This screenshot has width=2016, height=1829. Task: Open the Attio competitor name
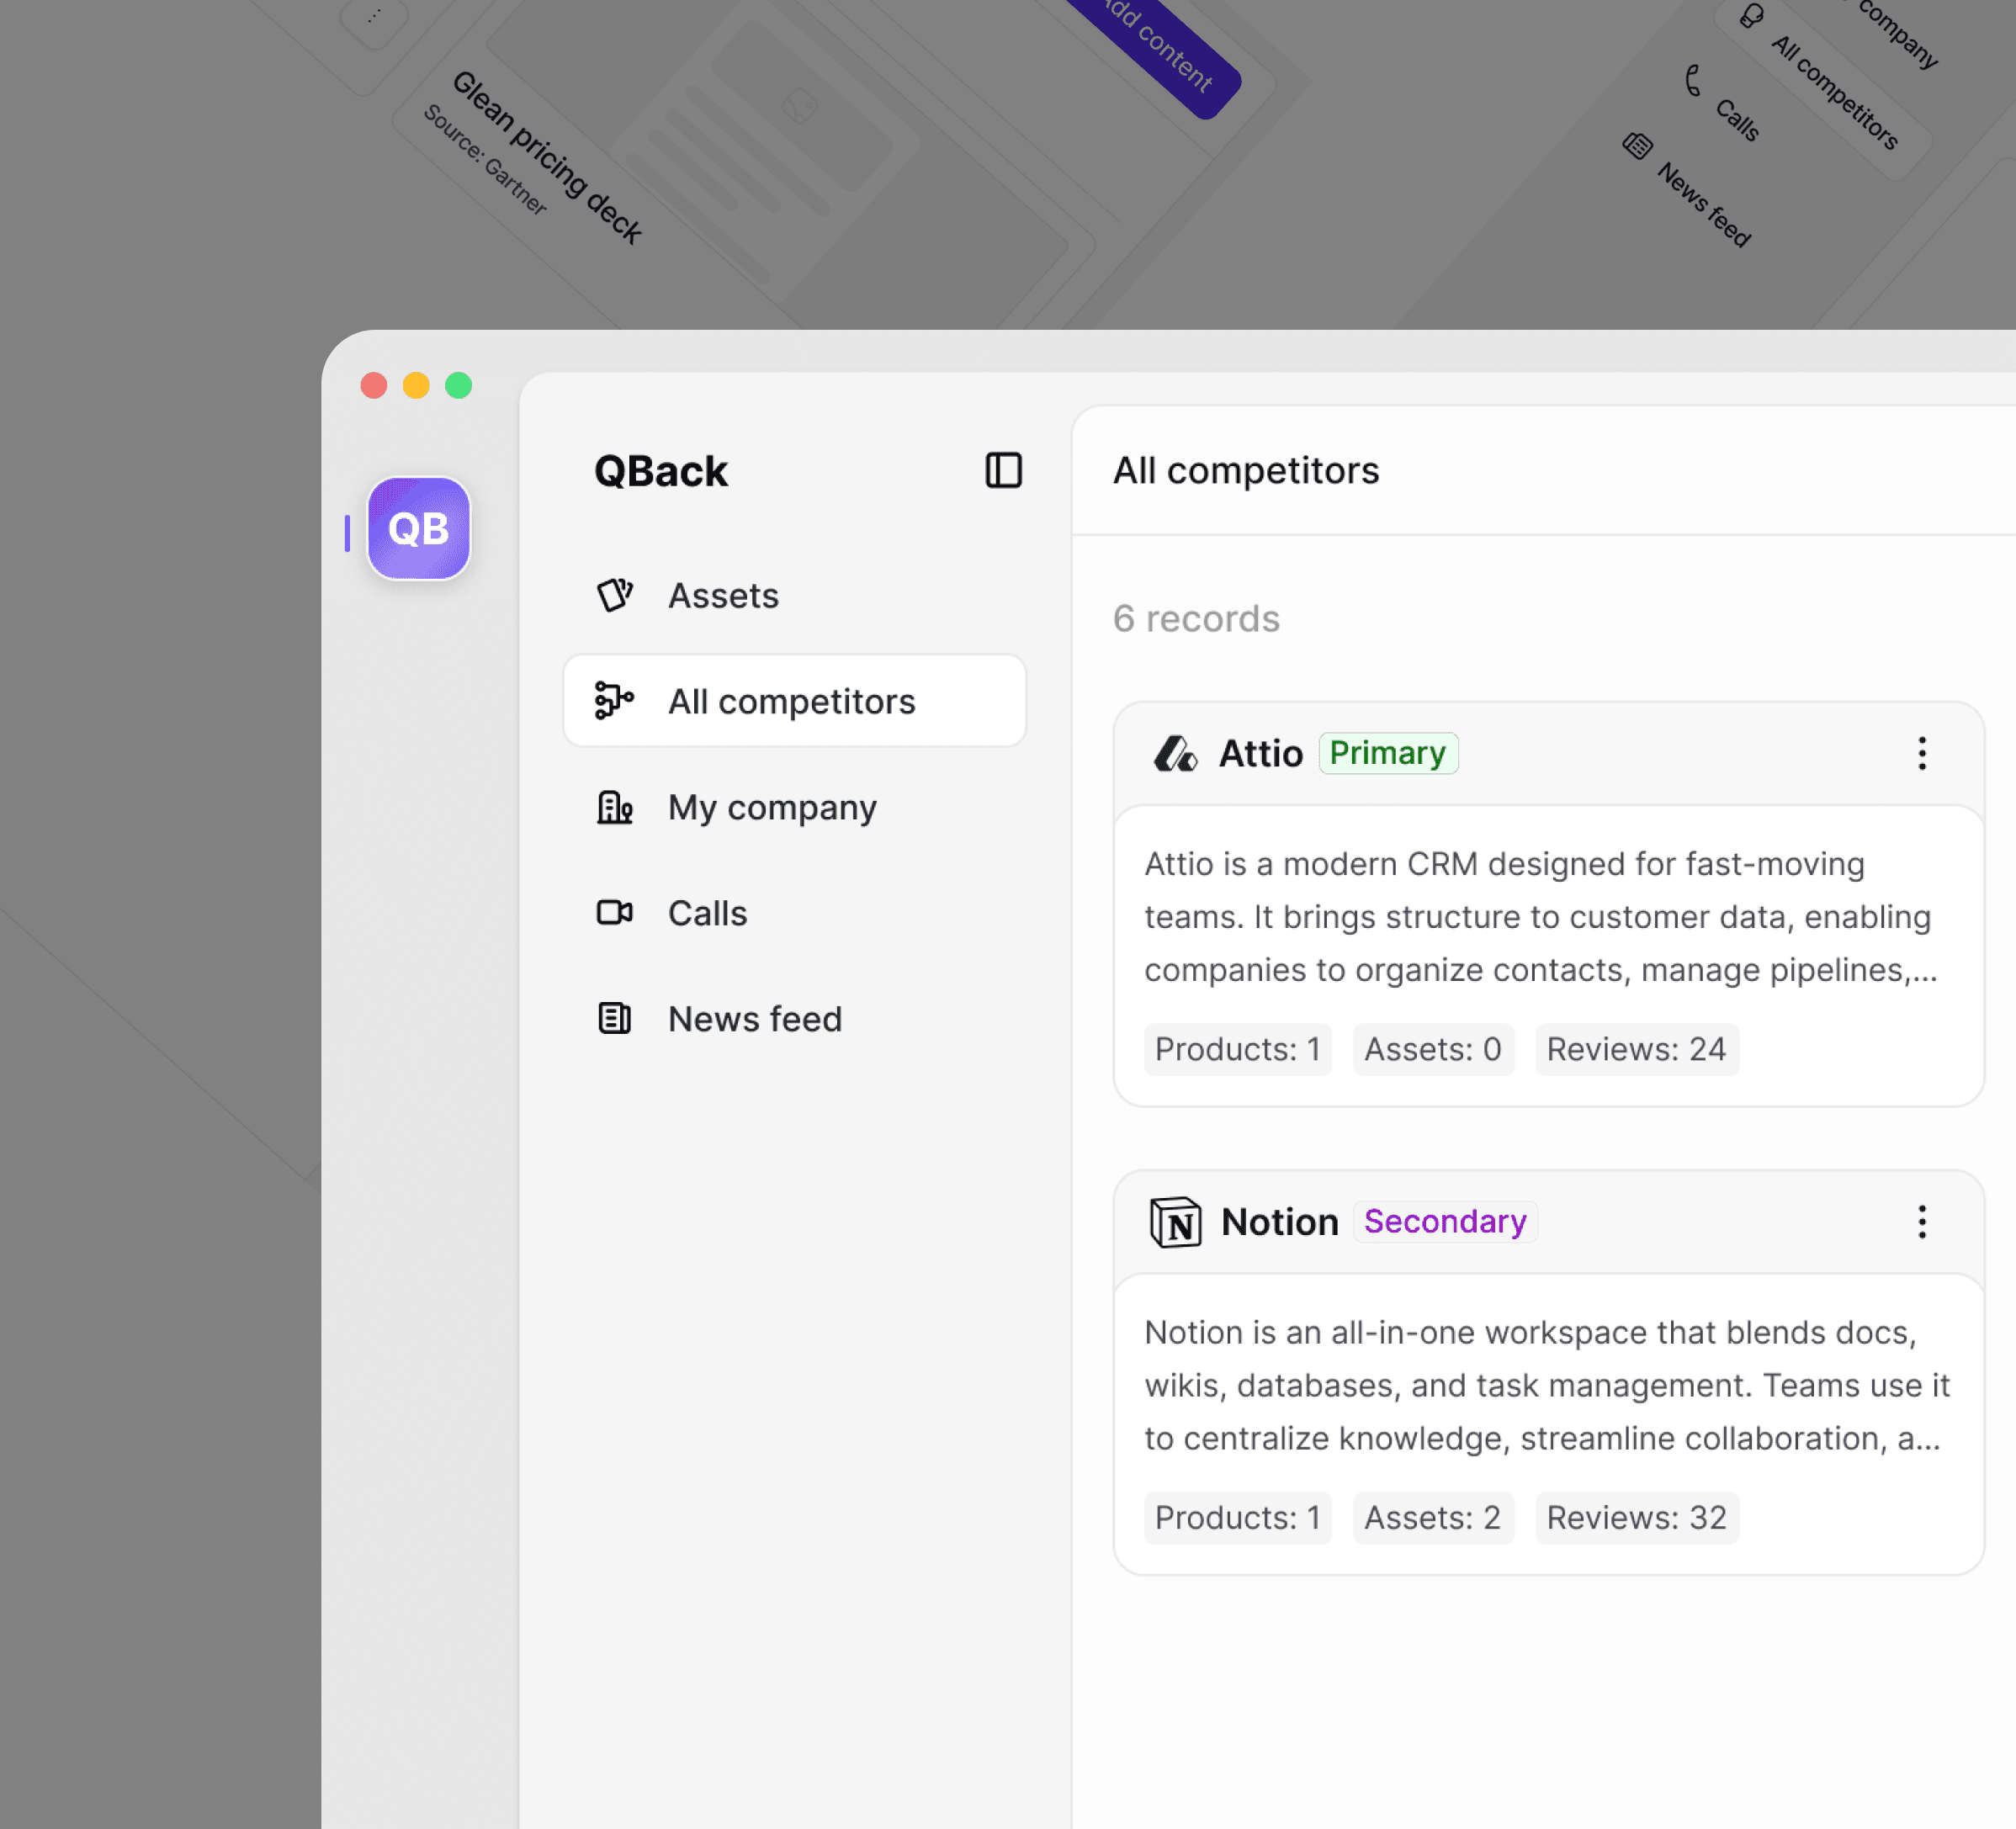(1260, 754)
